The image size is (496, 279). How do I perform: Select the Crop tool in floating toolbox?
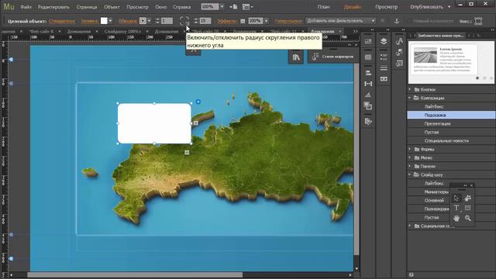click(468, 198)
